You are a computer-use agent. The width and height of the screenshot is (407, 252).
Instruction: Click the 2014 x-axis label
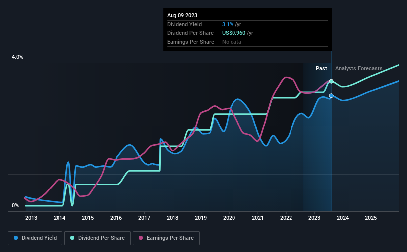click(59, 218)
